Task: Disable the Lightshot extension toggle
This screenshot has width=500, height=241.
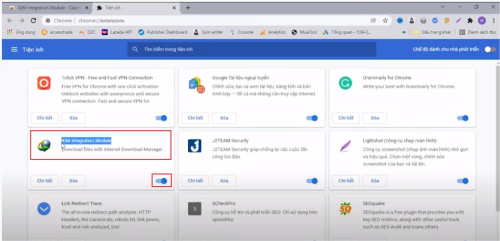Action: [463, 181]
